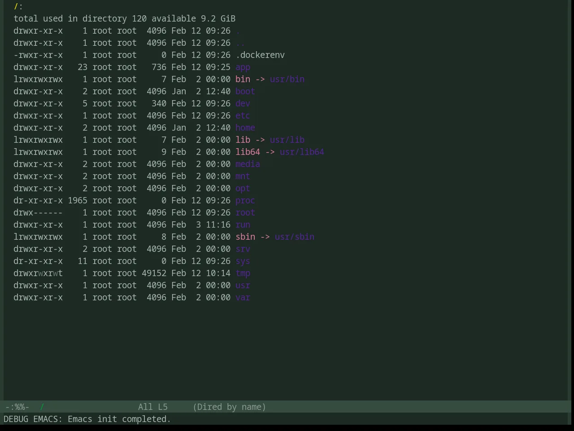Select the .dockerenv file entry

click(260, 55)
